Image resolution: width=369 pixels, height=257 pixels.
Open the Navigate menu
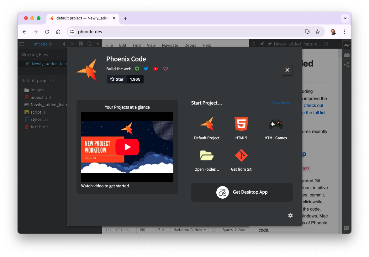coord(170,45)
